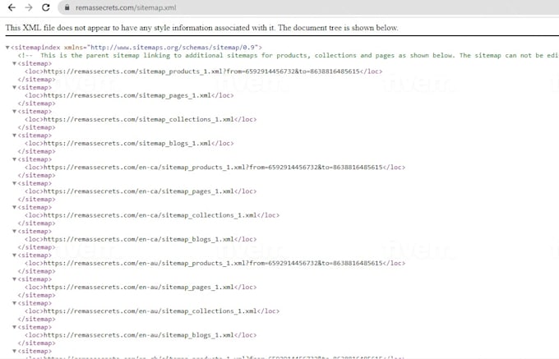Collapse sitemap node above en-ca sitemap_blogs_1.xml loc
The width and height of the screenshot is (559, 359).
(14, 231)
